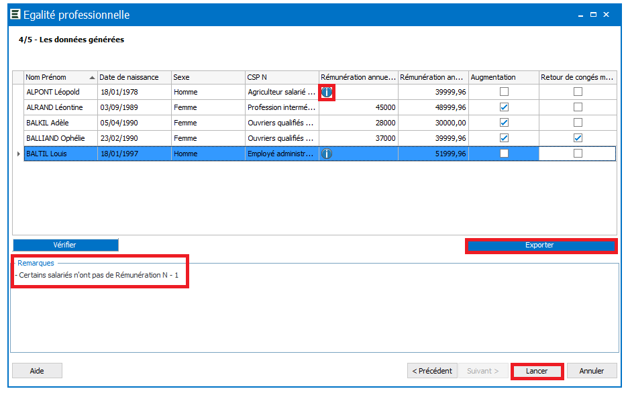This screenshot has height=393, width=628.
Task: Click the Agriculteur salarié CSP cell
Action: pos(282,92)
